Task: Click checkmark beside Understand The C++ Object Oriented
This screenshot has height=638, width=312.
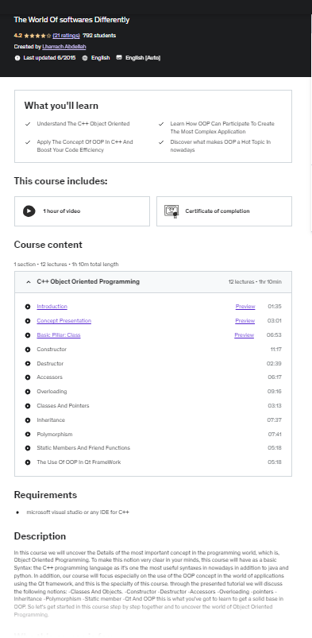Action: pos(28,124)
